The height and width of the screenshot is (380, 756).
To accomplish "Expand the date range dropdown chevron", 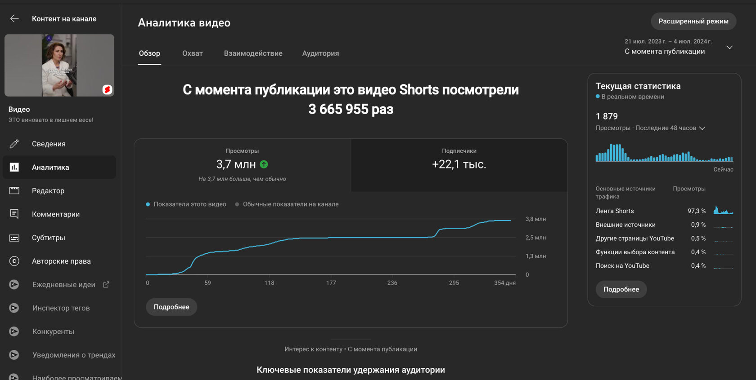I will (729, 47).
